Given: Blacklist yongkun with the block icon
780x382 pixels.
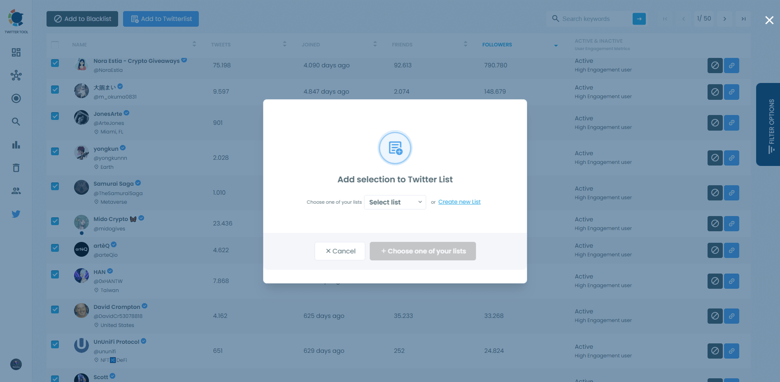Looking at the screenshot, I should (x=715, y=158).
